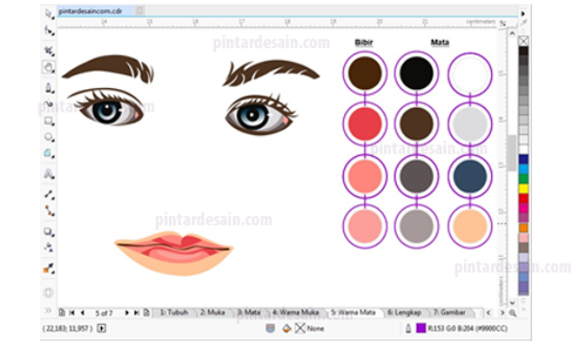Select the Freehand pen drawing tool

pyautogui.click(x=48, y=88)
